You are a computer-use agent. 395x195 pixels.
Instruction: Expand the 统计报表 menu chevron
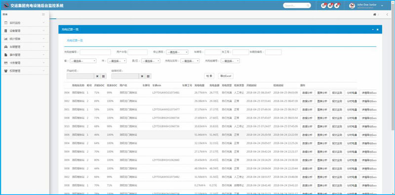point(43,39)
